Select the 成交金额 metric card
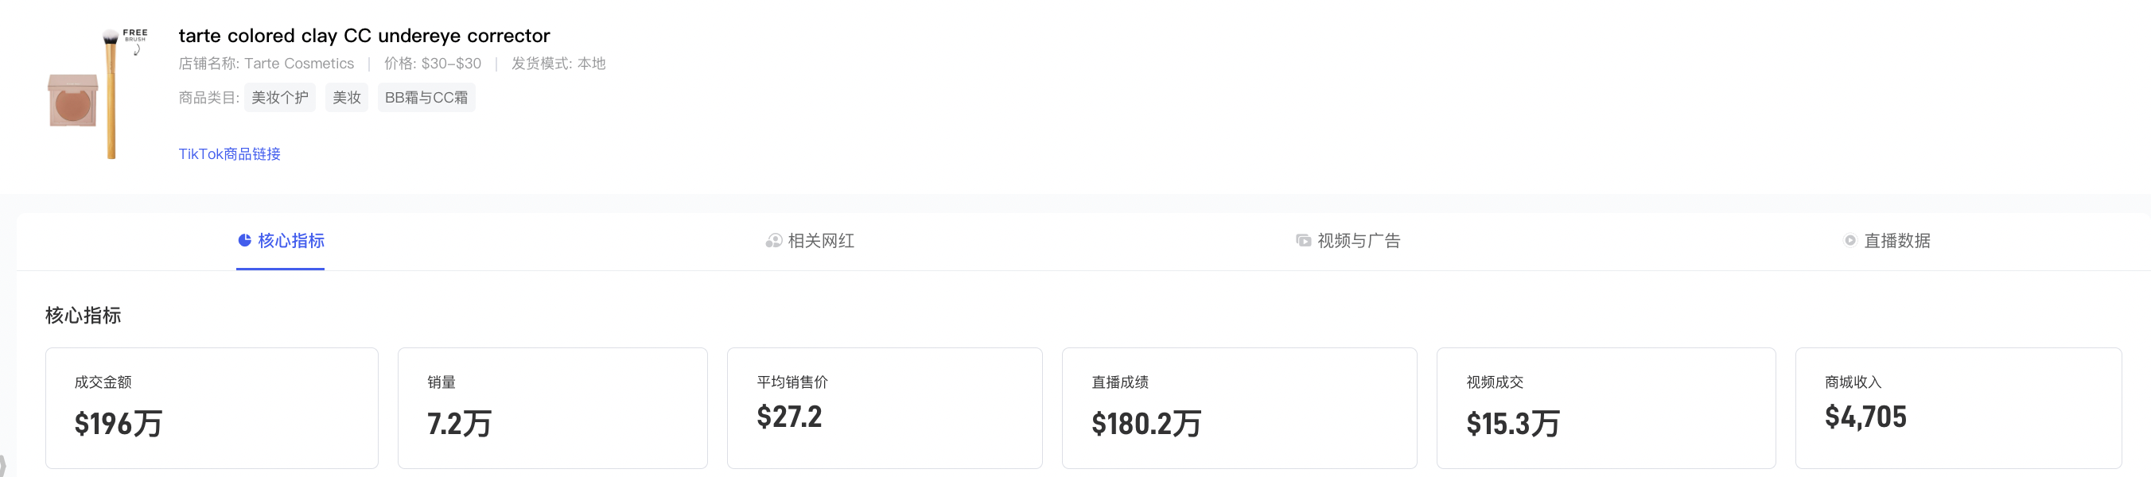Viewport: 2151px width, 477px height. [x=212, y=407]
